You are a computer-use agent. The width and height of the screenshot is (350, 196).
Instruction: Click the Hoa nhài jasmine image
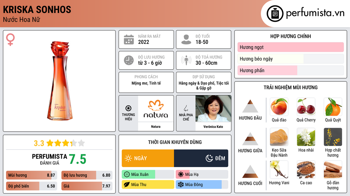tap(306, 137)
